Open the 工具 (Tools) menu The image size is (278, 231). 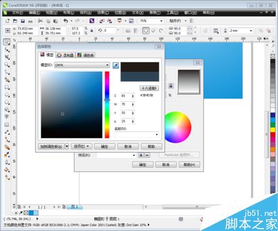tap(172, 13)
